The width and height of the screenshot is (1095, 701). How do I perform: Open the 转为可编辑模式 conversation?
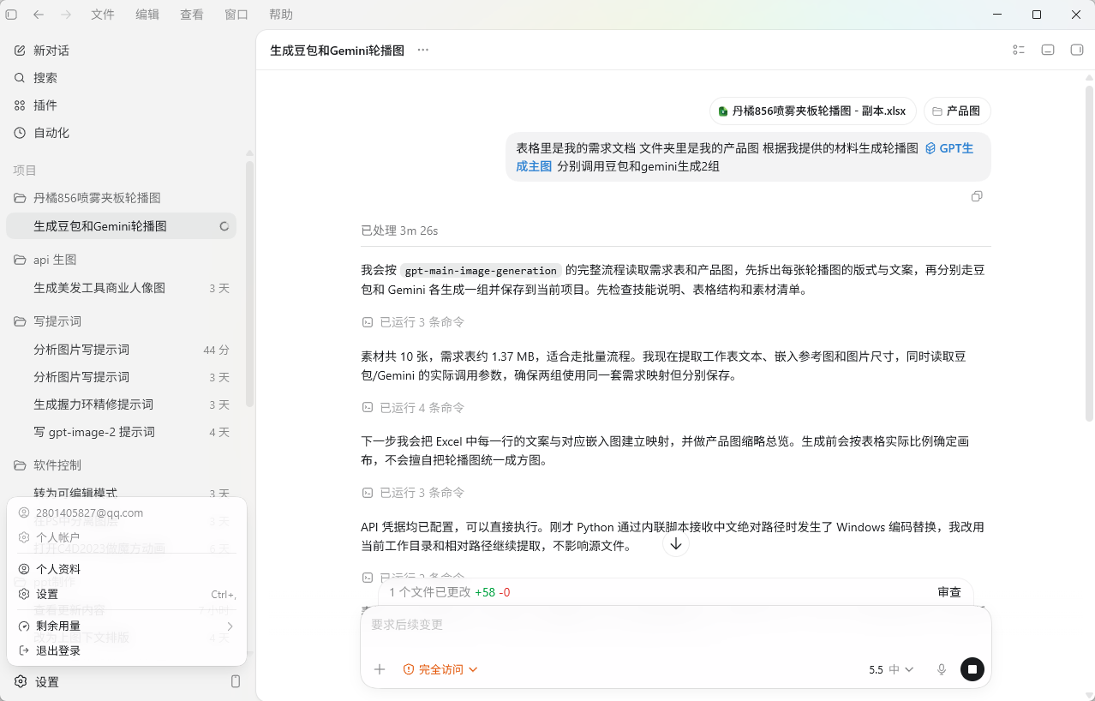coord(121,493)
